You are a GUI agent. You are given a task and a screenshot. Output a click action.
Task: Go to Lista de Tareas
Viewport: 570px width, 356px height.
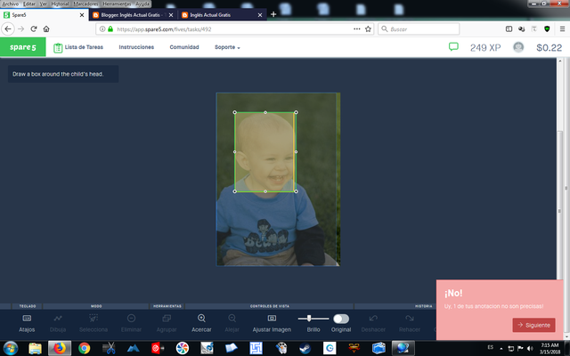coord(78,47)
